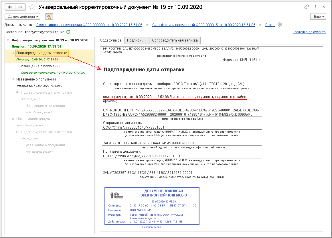
Task: Select Извещение о получении approved row
Action: point(36,79)
